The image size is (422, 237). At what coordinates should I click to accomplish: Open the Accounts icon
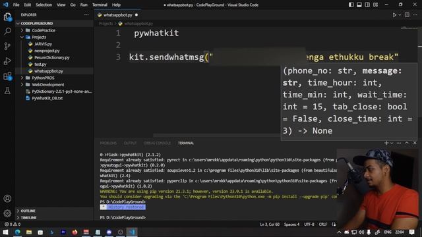point(7,199)
